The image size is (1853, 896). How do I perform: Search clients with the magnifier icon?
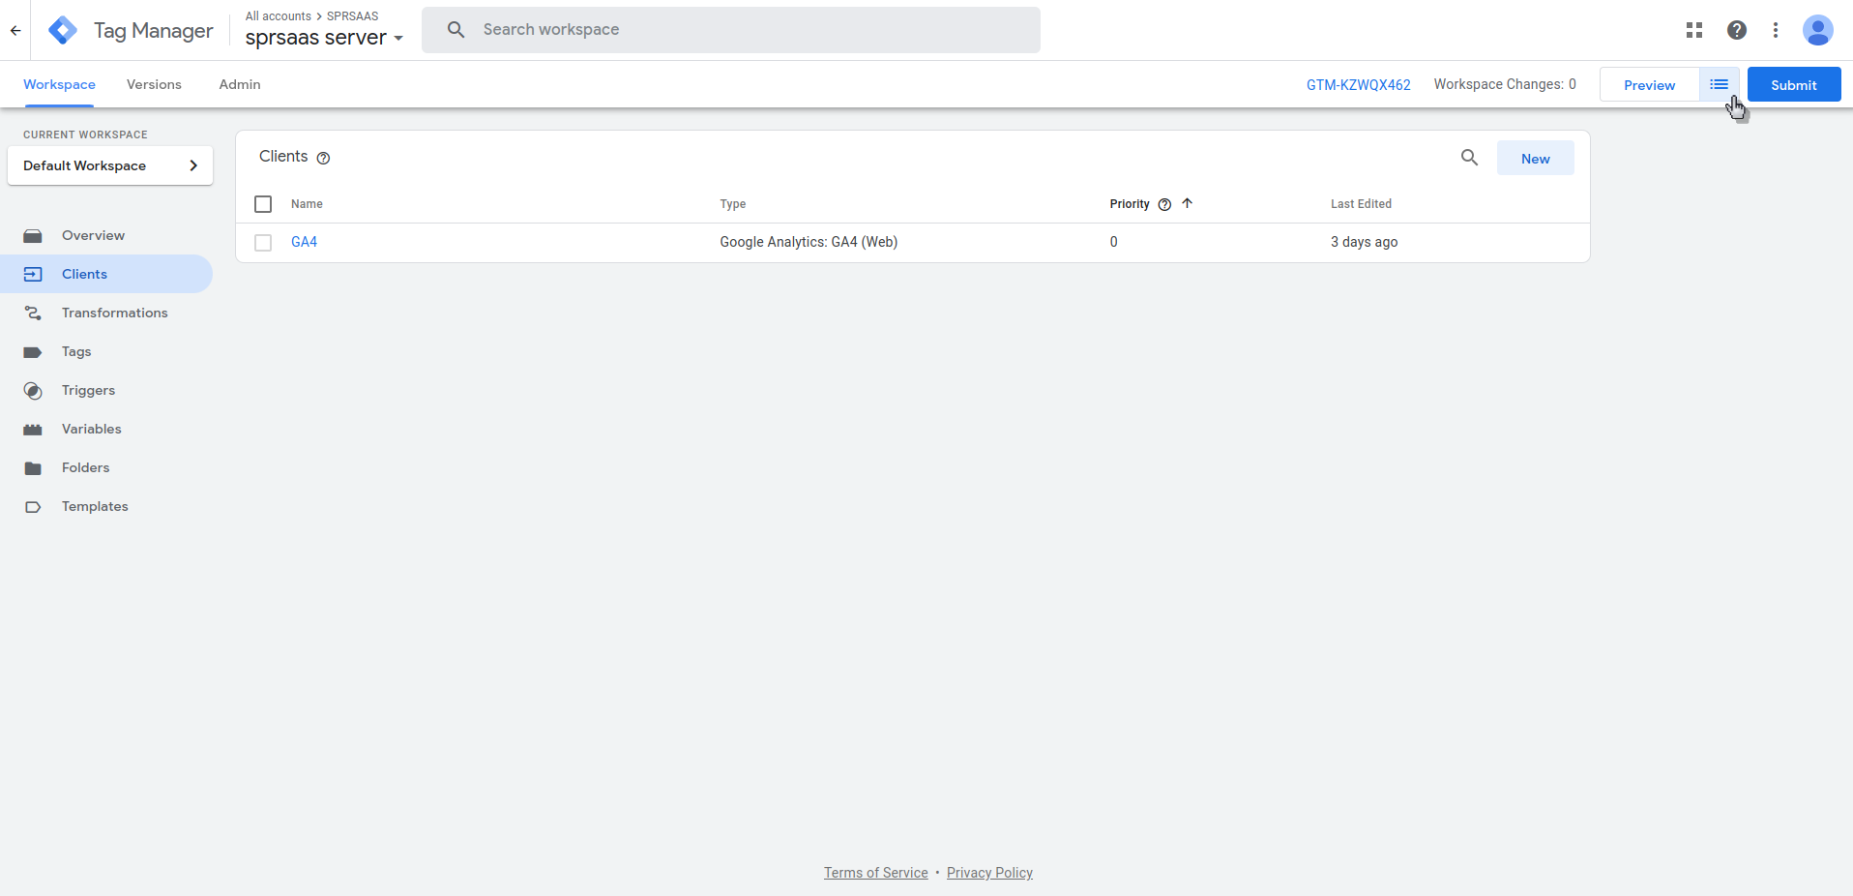(1469, 158)
